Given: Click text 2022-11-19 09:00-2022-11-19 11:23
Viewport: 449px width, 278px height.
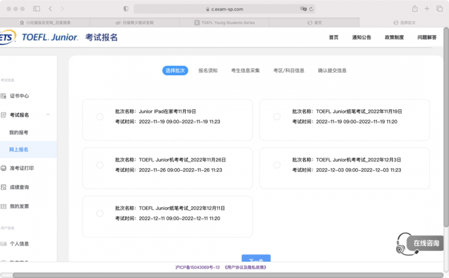Looking at the screenshot, I should coord(180,122).
